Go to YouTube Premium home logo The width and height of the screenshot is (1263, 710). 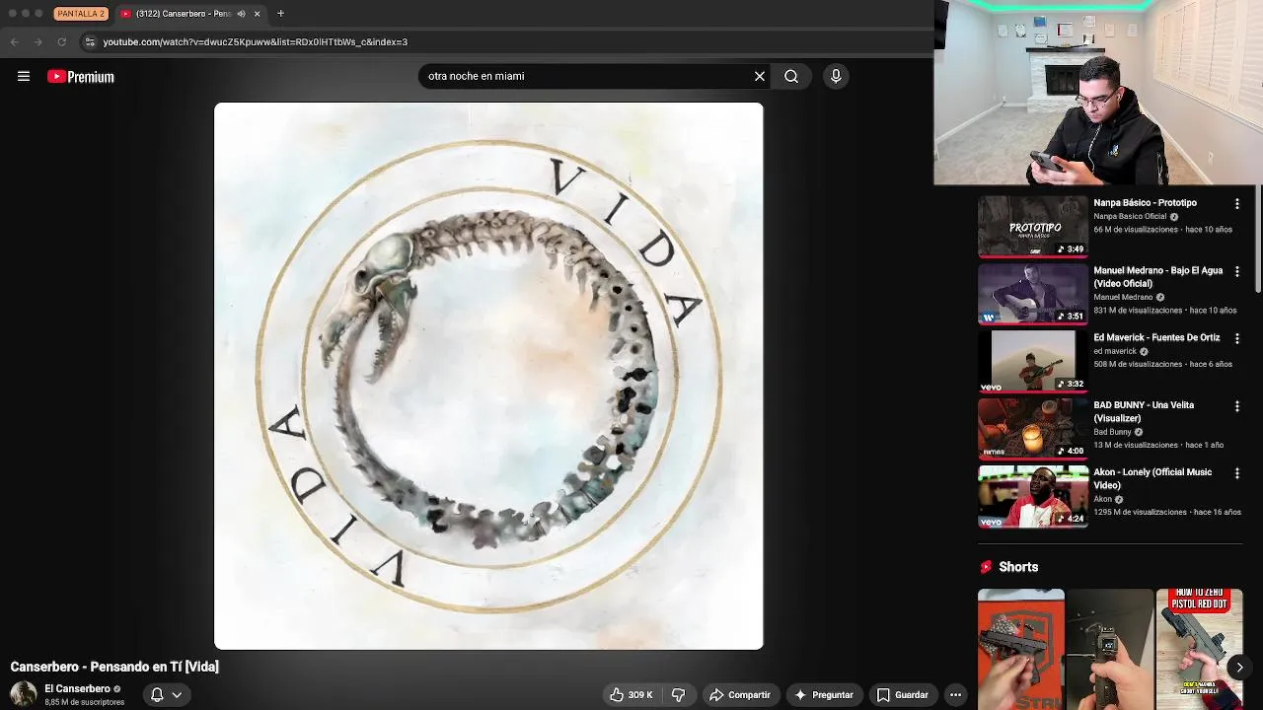[x=81, y=77]
